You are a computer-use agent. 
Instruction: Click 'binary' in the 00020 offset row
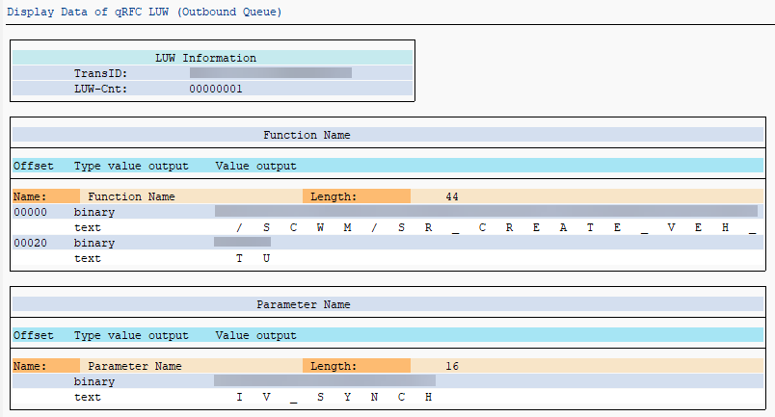click(94, 243)
